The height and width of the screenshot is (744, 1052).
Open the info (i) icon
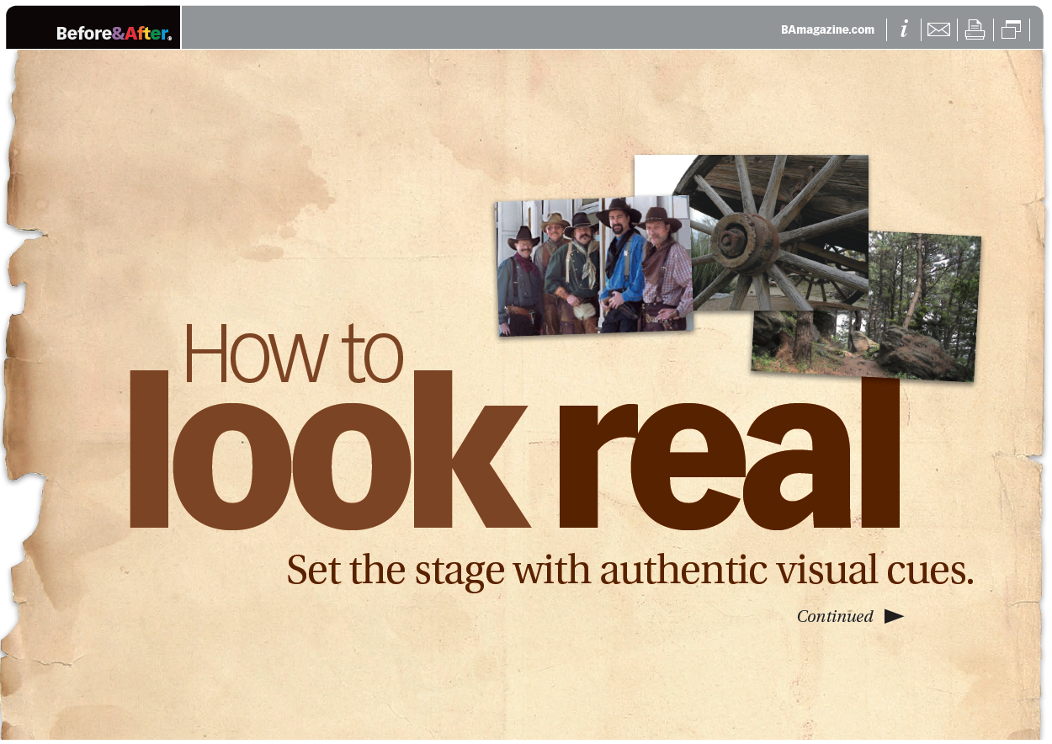[904, 29]
